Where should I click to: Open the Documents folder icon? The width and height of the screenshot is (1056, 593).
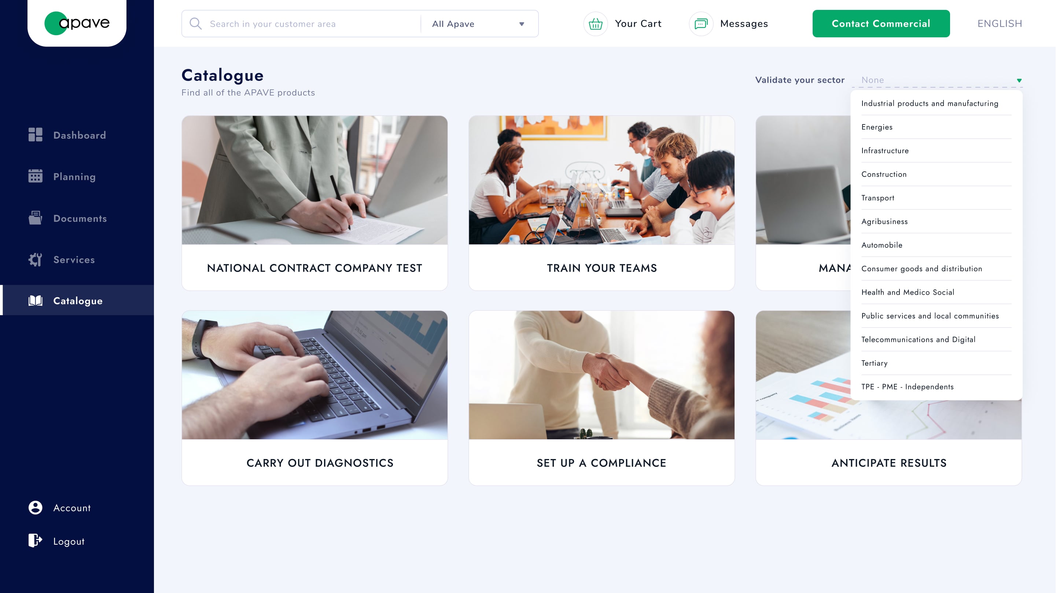coord(35,218)
